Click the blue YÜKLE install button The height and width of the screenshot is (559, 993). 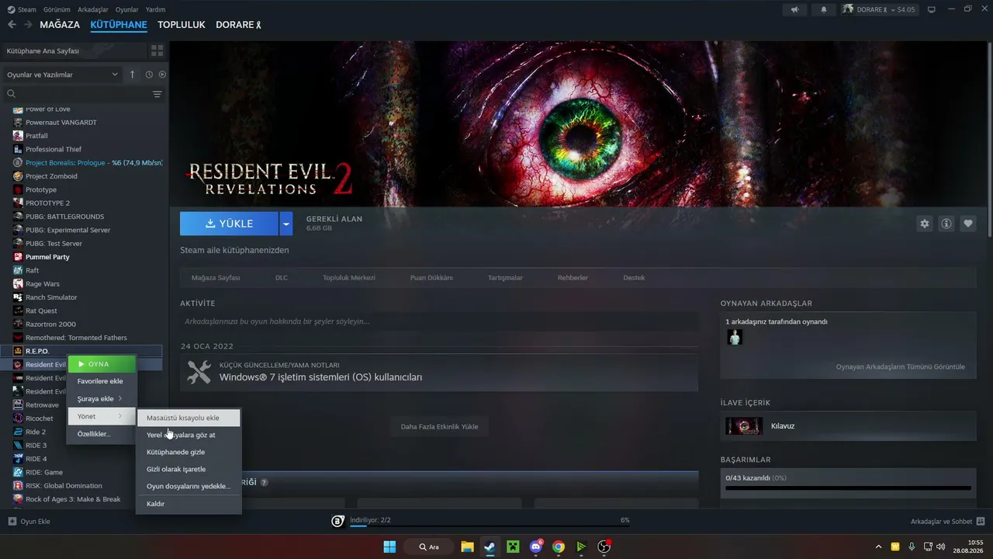click(229, 224)
